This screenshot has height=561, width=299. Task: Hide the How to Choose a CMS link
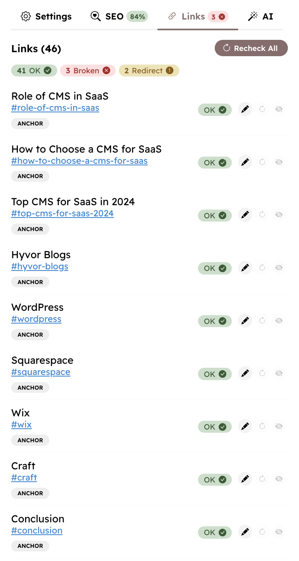point(279,162)
